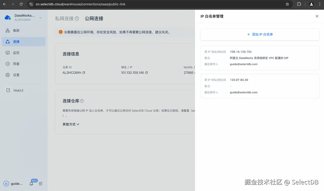Switch to the 私网连接 tab
This screenshot has height=191, width=324.
tap(65, 18)
